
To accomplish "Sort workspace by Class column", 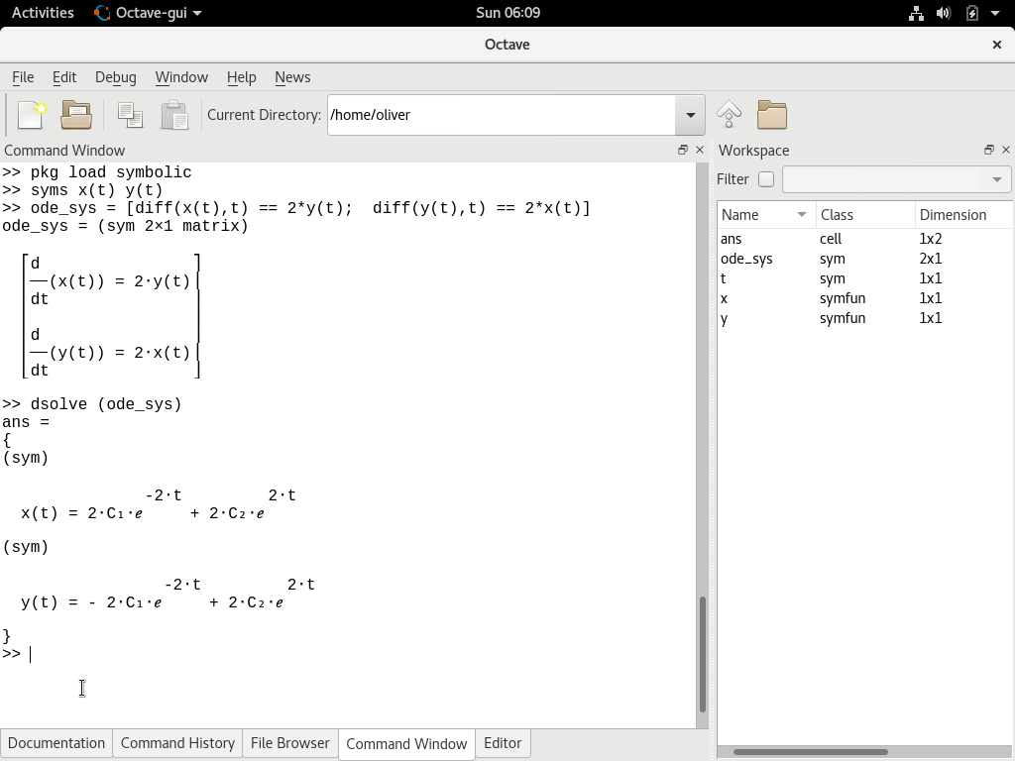I will (865, 215).
